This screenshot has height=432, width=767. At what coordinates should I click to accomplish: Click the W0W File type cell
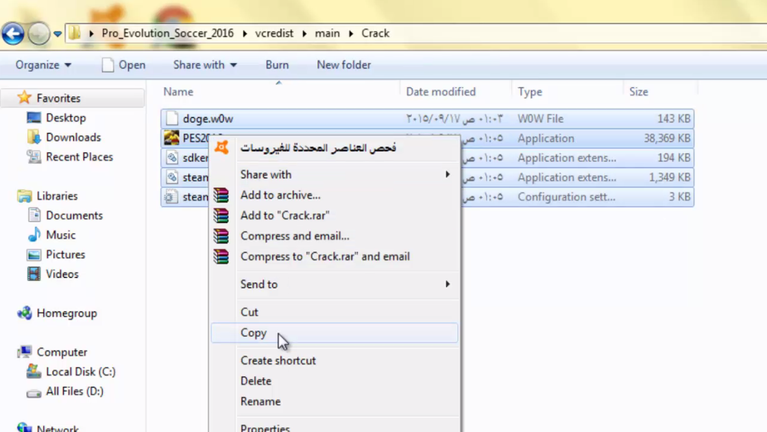(x=541, y=119)
